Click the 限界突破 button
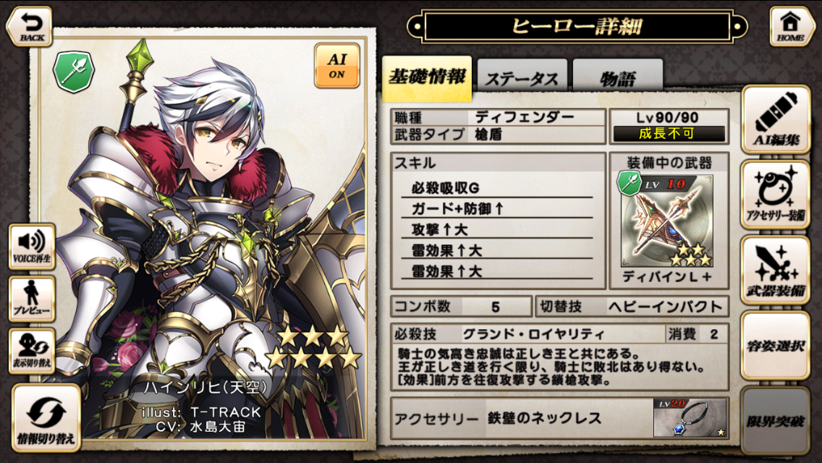This screenshot has width=822, height=463. pyautogui.click(x=776, y=421)
